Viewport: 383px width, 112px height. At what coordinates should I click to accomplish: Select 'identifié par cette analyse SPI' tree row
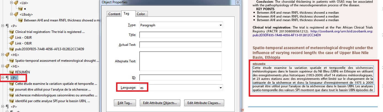(x=53, y=101)
